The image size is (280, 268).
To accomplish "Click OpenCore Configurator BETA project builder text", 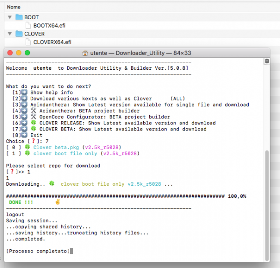I will 105,117.
